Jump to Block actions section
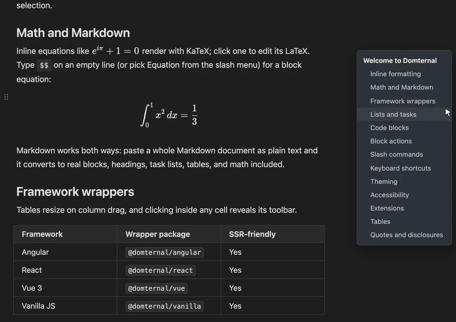456x322 pixels. (391, 141)
